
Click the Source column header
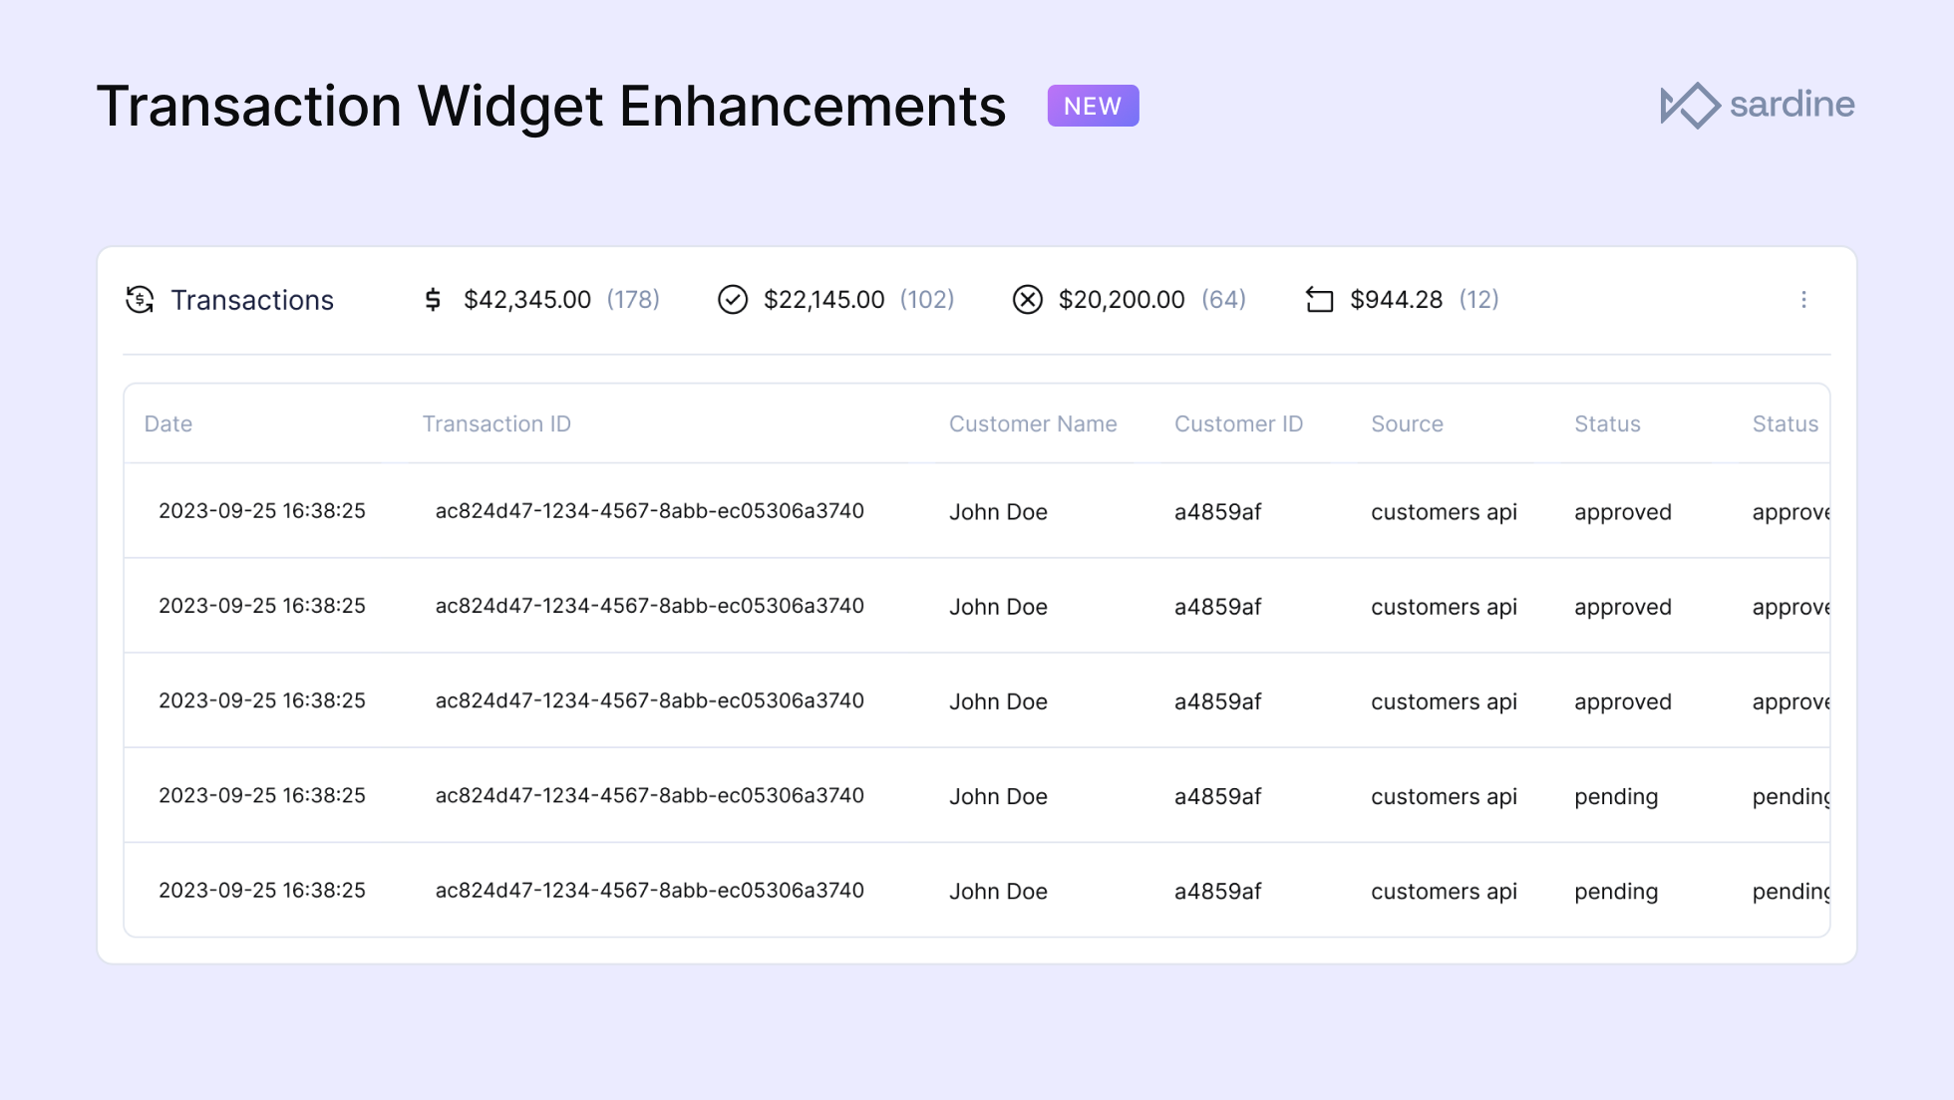pyautogui.click(x=1407, y=424)
